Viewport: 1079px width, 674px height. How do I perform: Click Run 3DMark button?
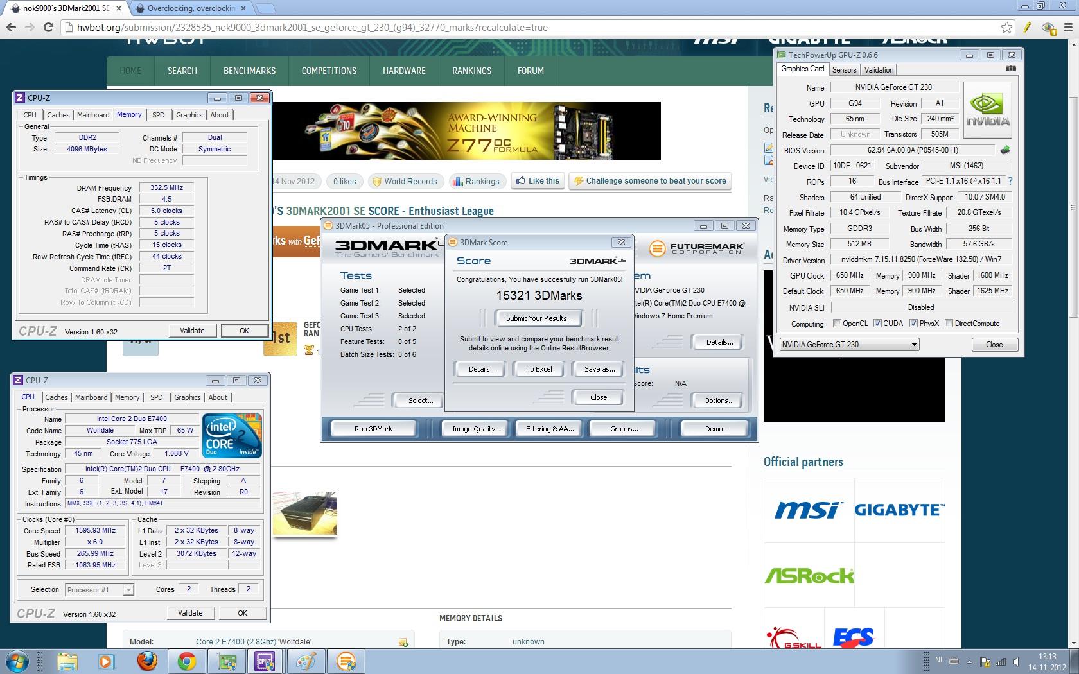373,429
